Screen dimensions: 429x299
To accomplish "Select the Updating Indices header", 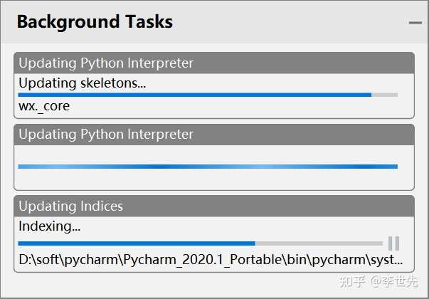I will click(71, 206).
